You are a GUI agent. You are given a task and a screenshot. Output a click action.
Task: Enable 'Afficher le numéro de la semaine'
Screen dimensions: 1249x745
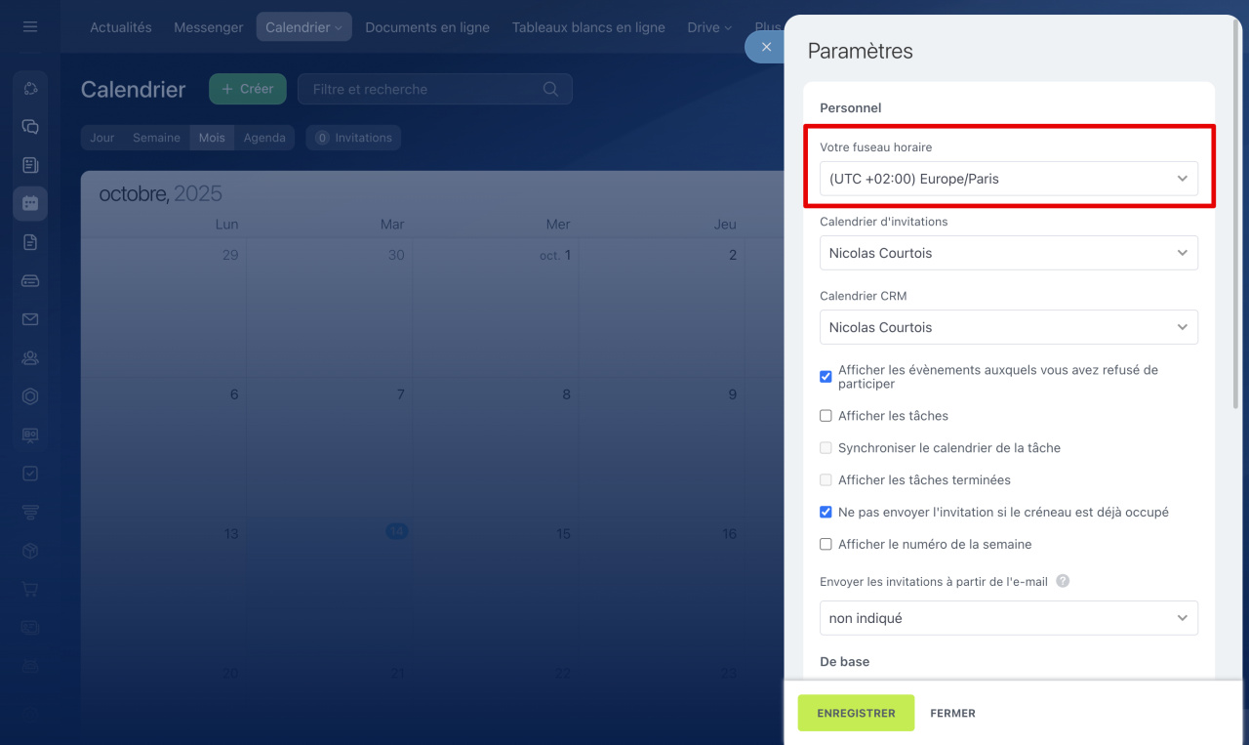pos(826,545)
